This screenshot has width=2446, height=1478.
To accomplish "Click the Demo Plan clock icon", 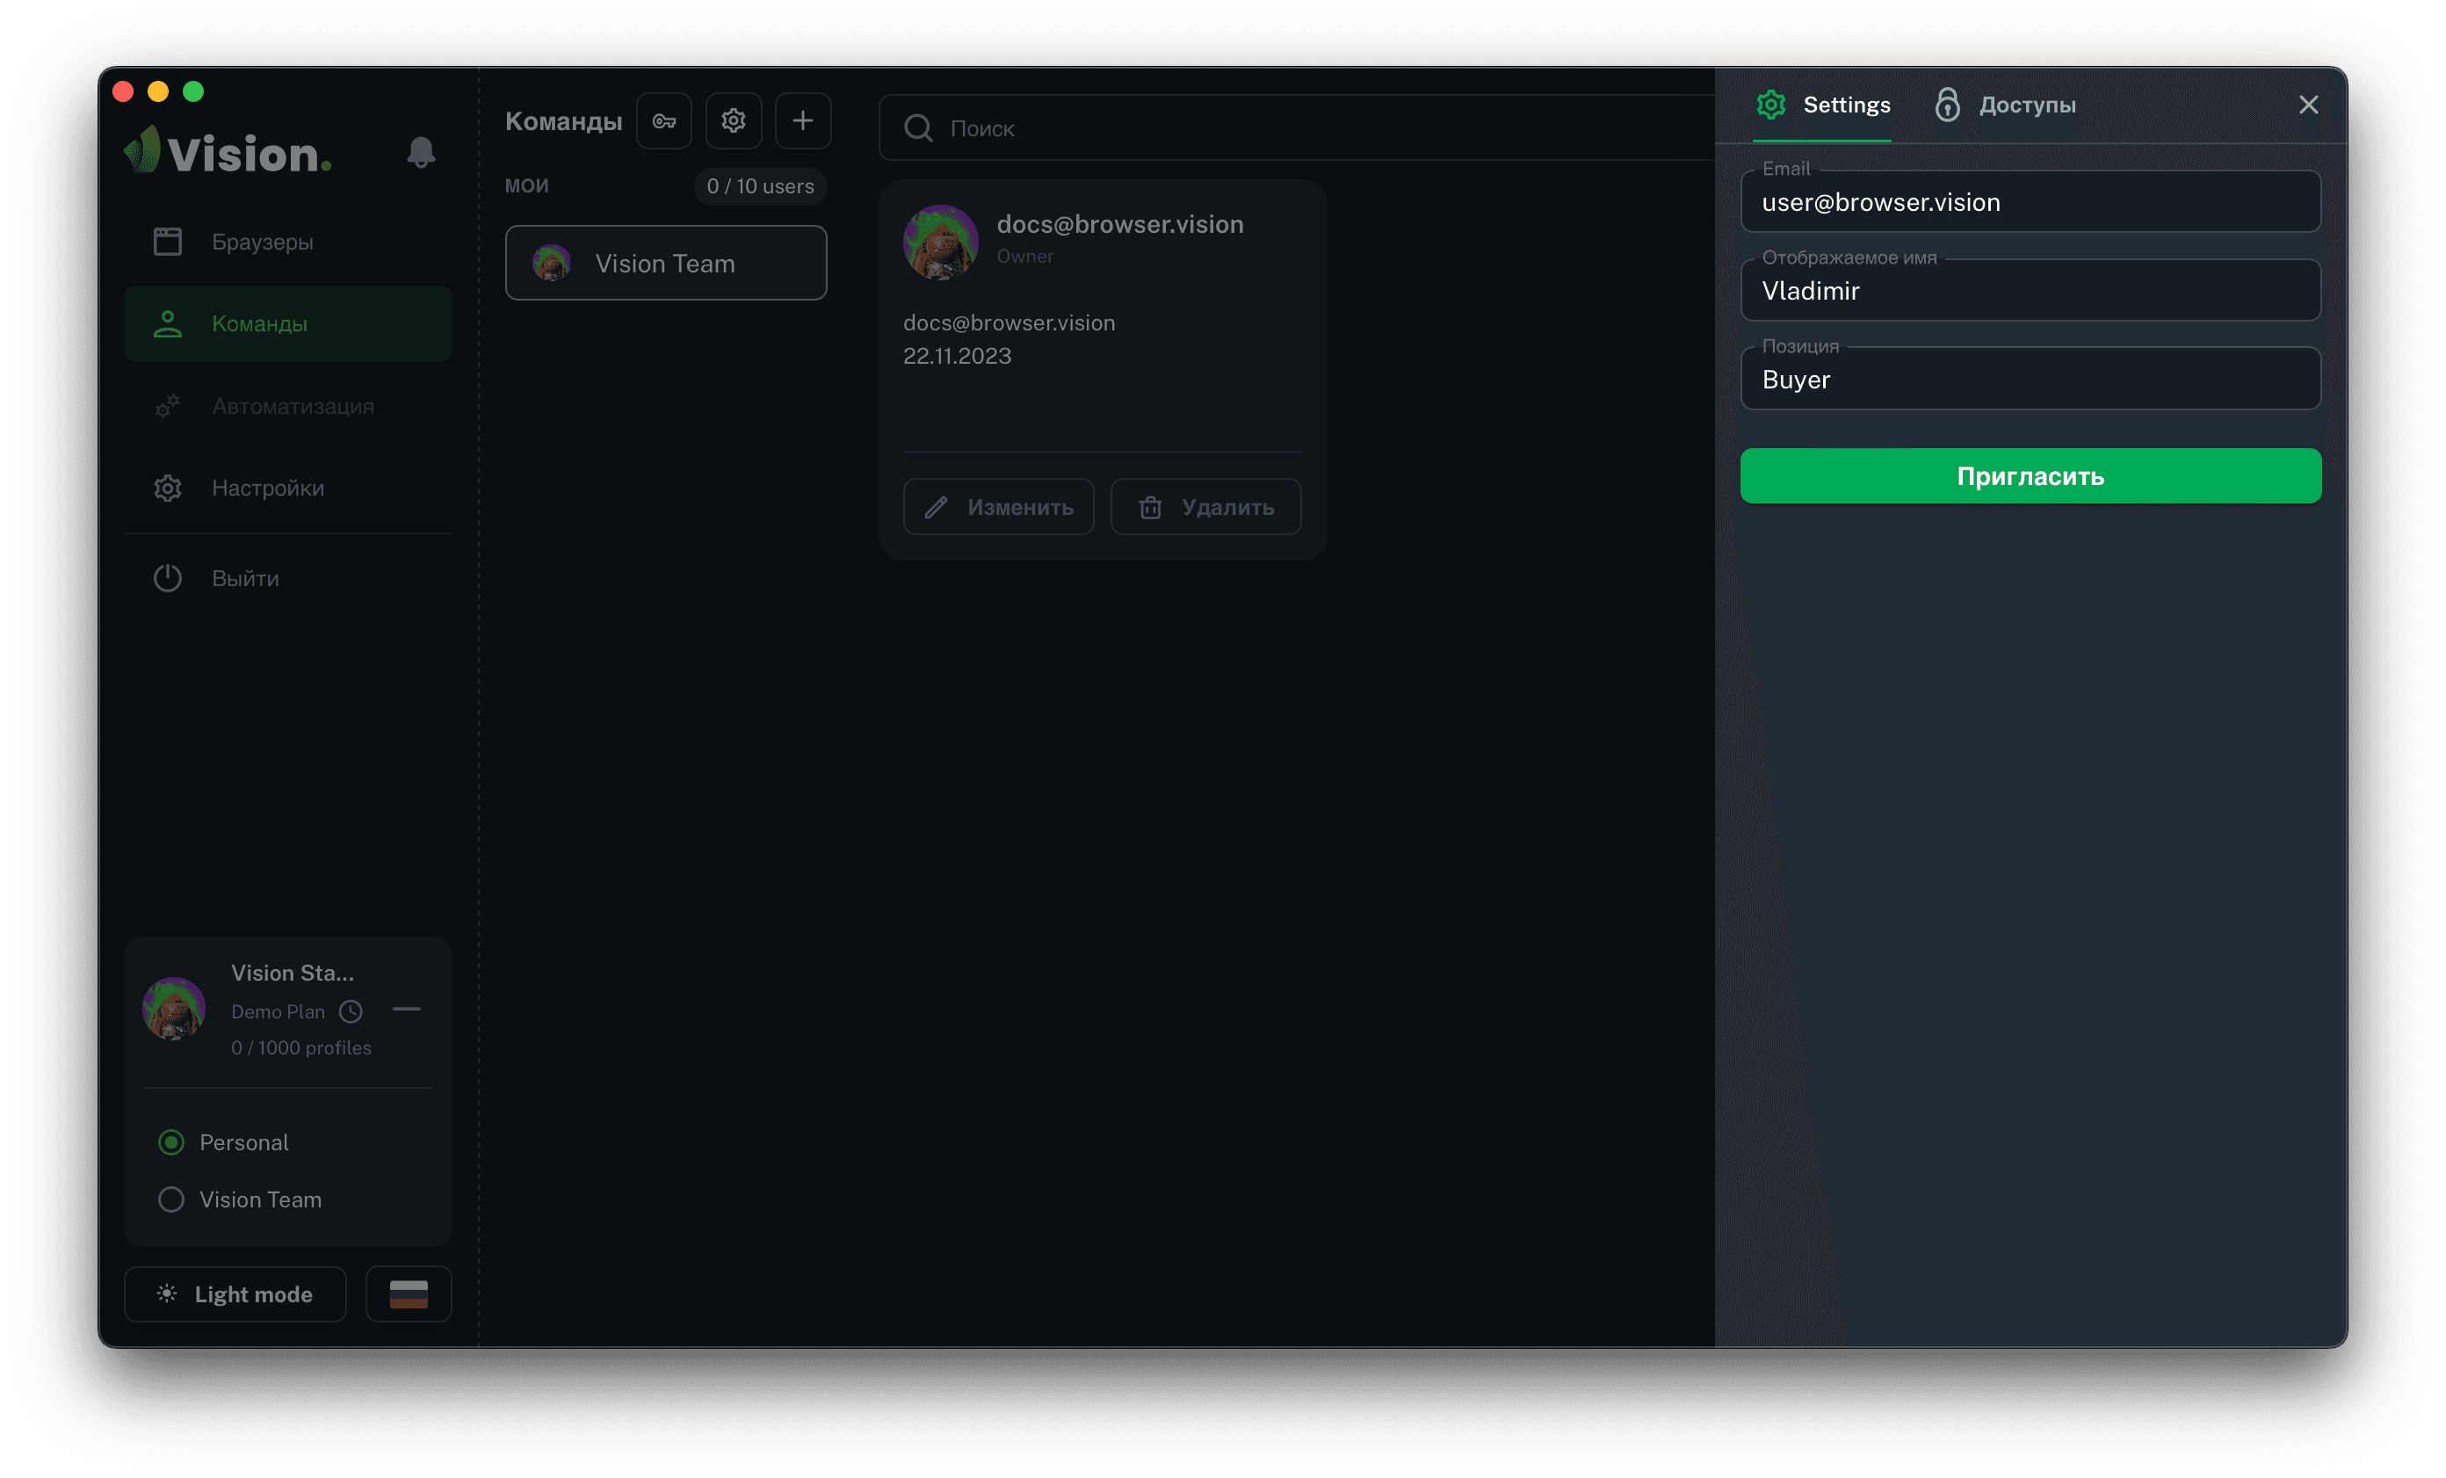I will tap(351, 1011).
